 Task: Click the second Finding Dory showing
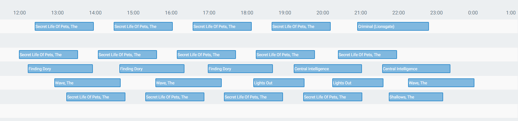pyautogui.click(x=152, y=69)
